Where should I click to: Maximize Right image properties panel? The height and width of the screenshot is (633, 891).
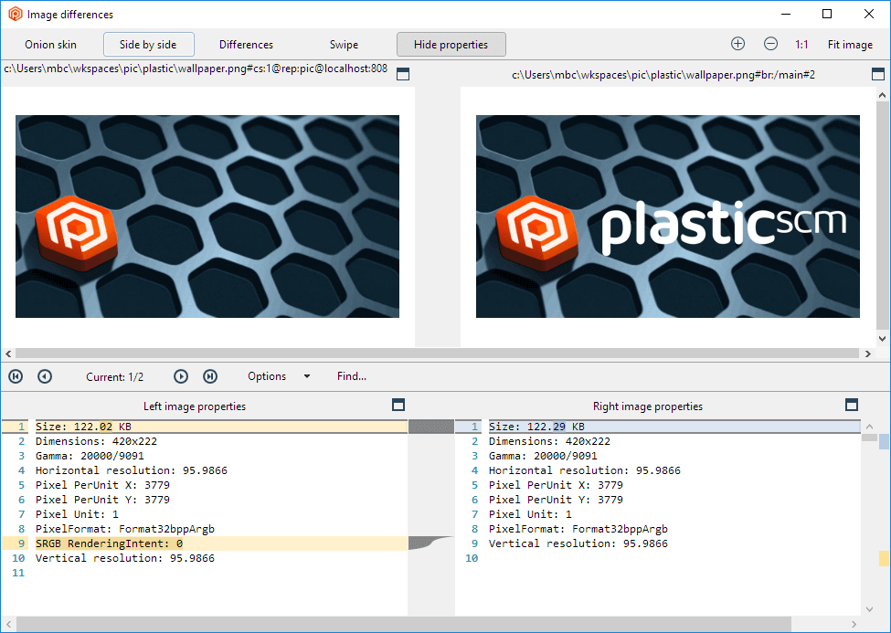[851, 405]
